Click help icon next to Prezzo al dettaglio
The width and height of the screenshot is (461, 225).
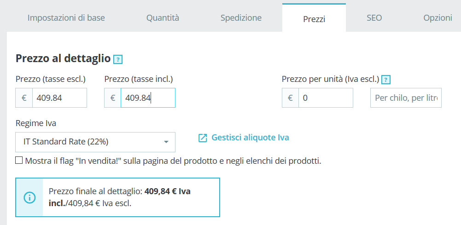[x=117, y=59]
